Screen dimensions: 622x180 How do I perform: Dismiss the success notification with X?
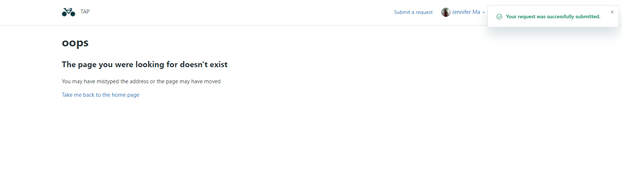coord(612,12)
